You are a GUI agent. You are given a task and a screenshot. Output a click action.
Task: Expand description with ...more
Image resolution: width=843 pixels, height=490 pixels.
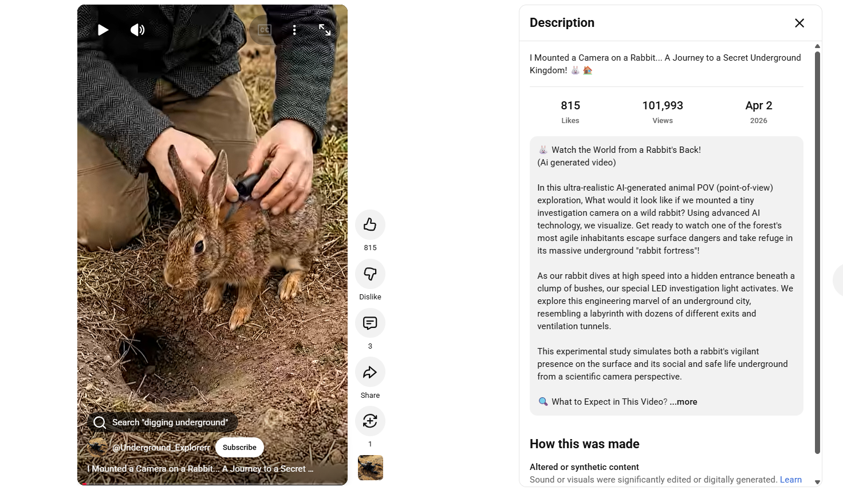[x=684, y=402]
